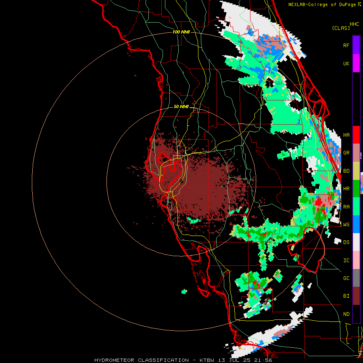The width and height of the screenshot is (363, 363).
Task: Click the 'GC' legend label
Action: [346, 278]
